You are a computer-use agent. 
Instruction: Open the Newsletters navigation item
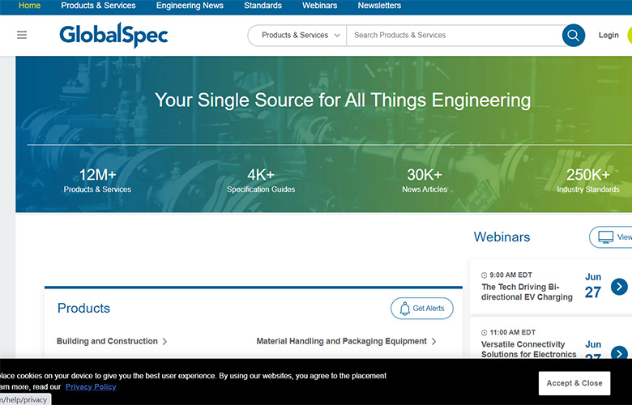[379, 6]
